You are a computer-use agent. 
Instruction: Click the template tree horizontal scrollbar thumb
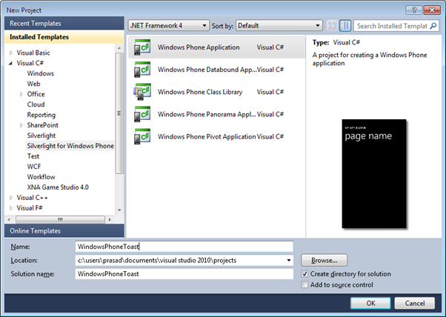click(x=60, y=219)
